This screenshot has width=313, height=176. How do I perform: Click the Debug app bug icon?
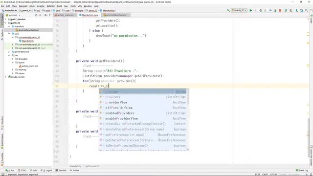pyautogui.click(x=261, y=10)
